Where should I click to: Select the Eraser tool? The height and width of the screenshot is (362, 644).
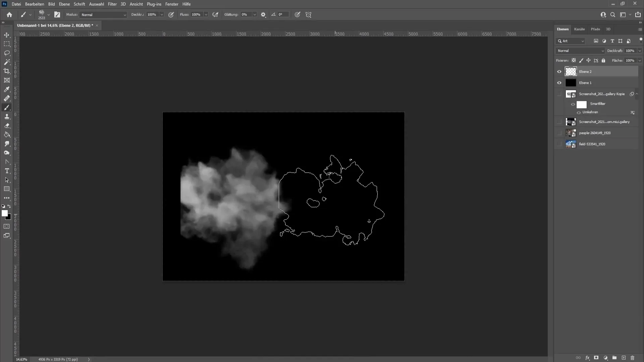7,125
